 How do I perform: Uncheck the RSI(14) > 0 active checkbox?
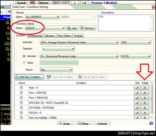point(21,113)
